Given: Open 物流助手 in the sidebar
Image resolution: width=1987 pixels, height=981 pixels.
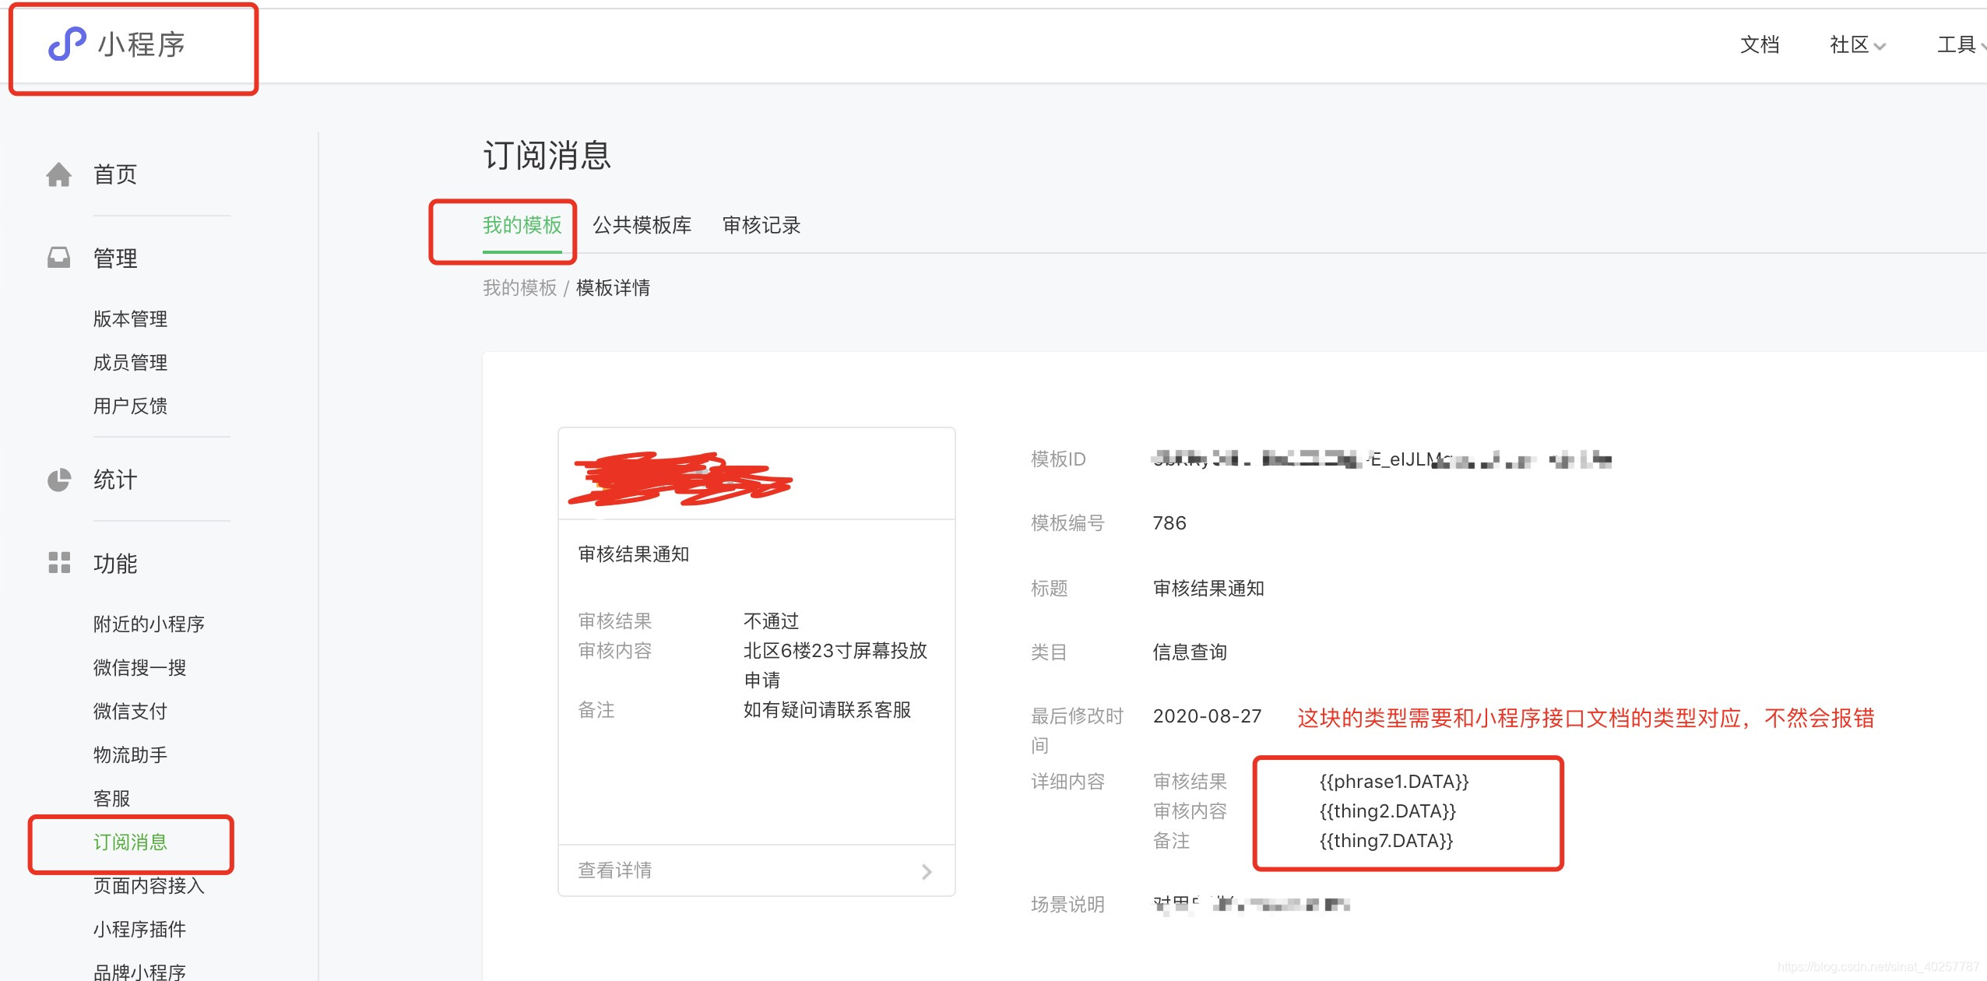Looking at the screenshot, I should (130, 754).
